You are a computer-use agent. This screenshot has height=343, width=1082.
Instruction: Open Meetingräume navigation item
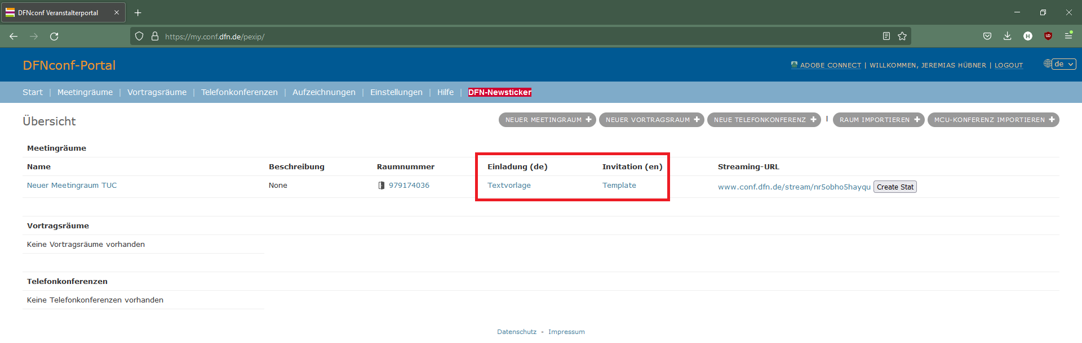pos(85,92)
